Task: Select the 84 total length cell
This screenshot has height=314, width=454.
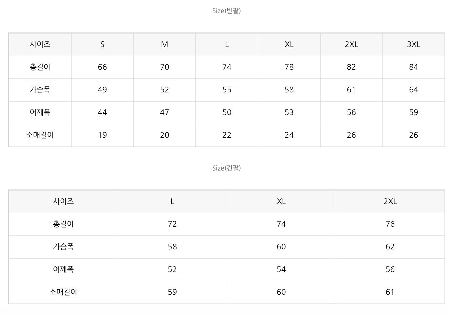Action: point(413,67)
